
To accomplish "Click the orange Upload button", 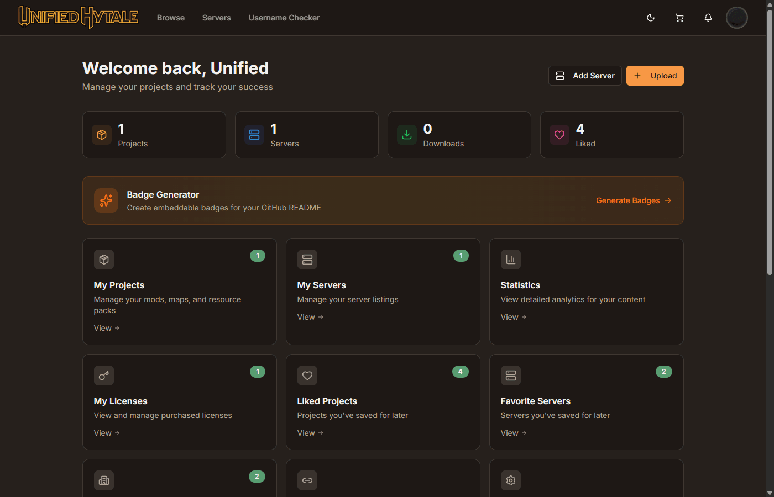I will click(x=655, y=76).
